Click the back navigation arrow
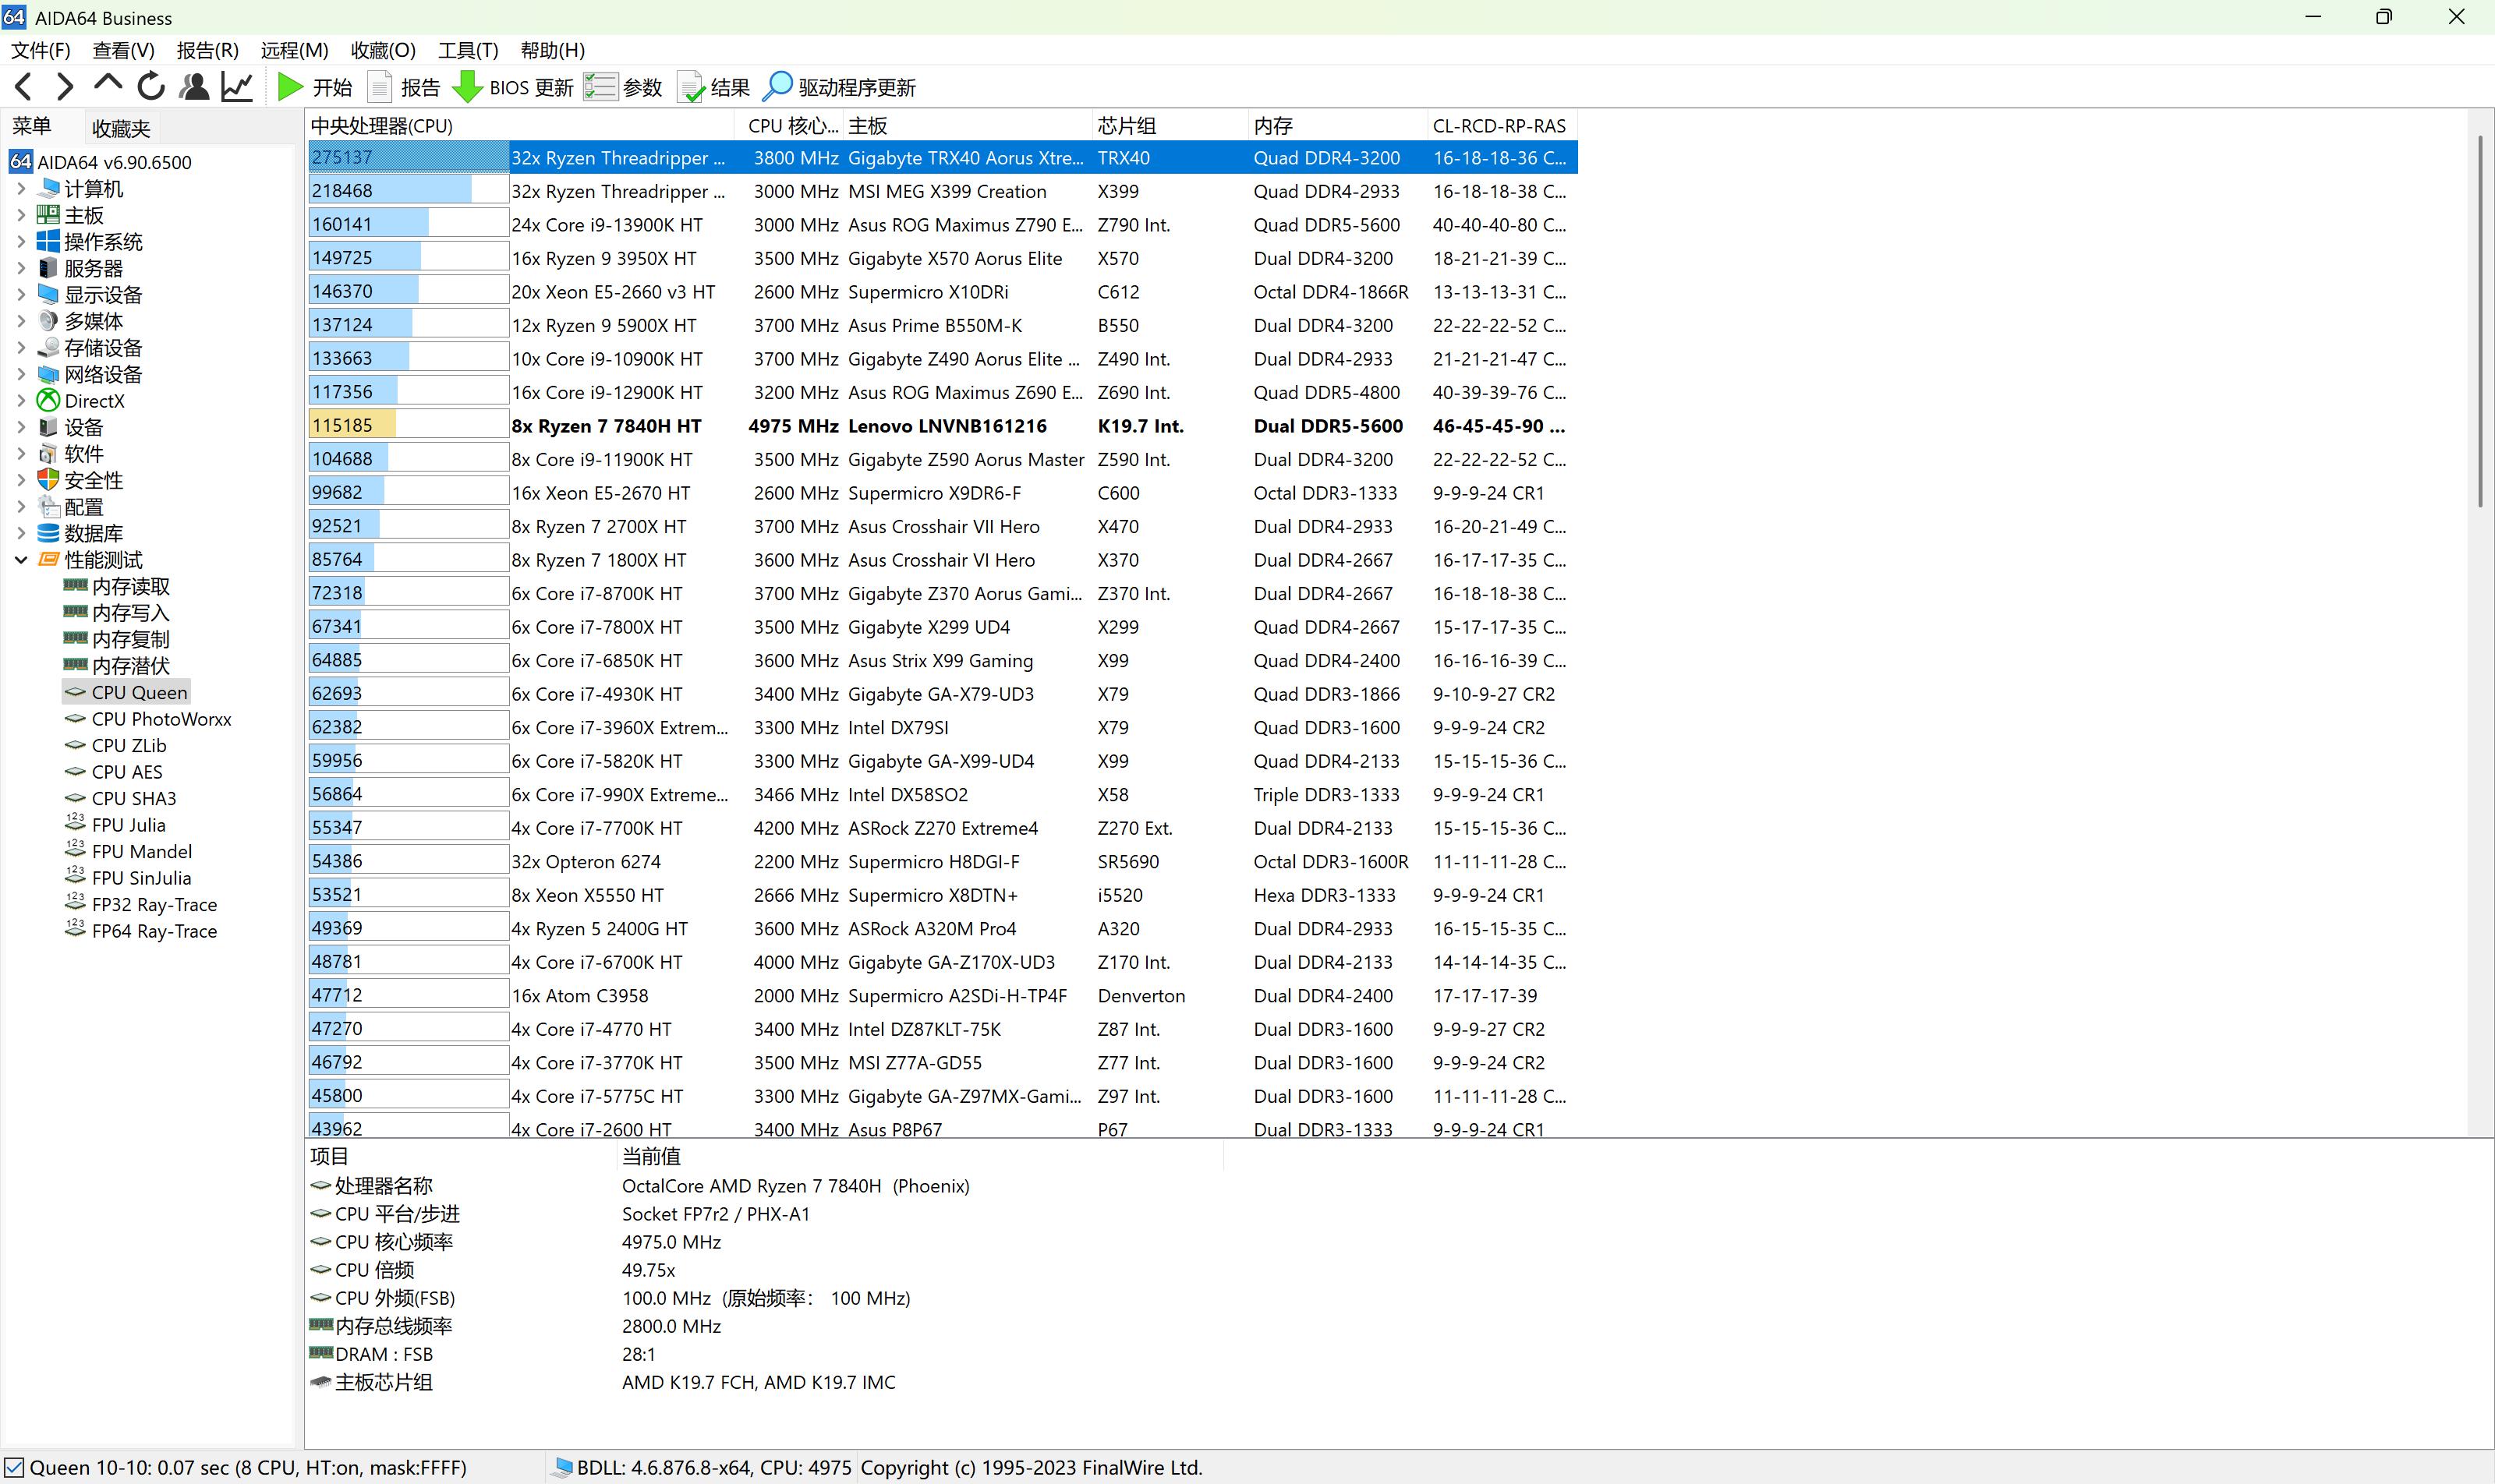The width and height of the screenshot is (2495, 1484). [24, 87]
